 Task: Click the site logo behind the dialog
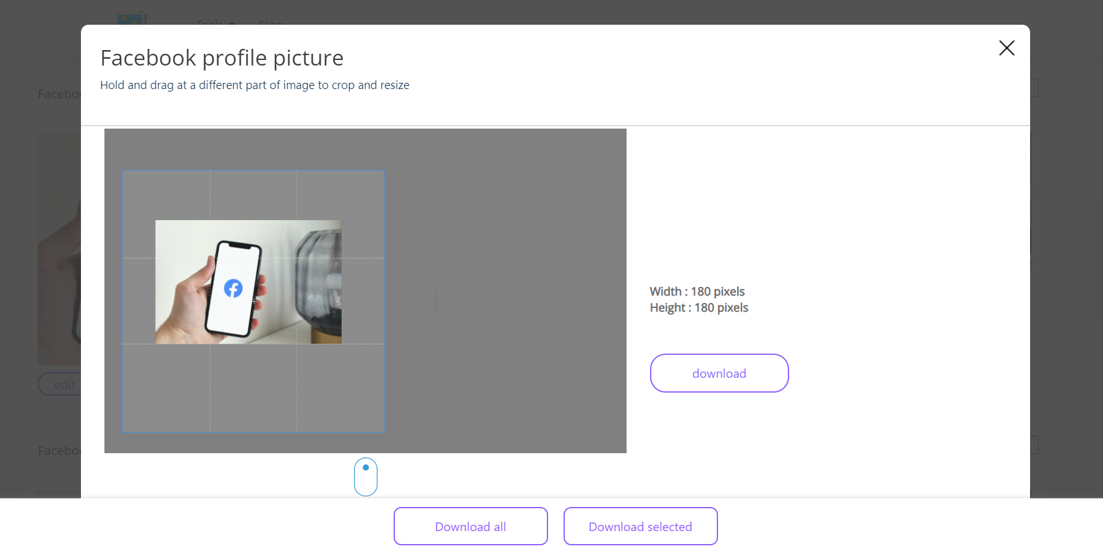(x=132, y=17)
